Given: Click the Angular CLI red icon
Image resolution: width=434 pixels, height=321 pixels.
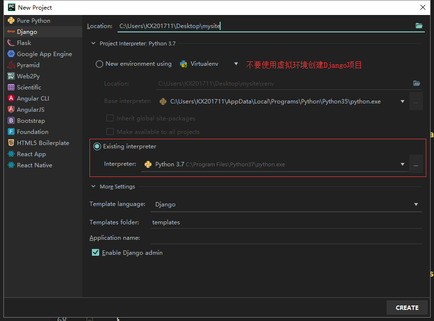Looking at the screenshot, I should [x=11, y=98].
